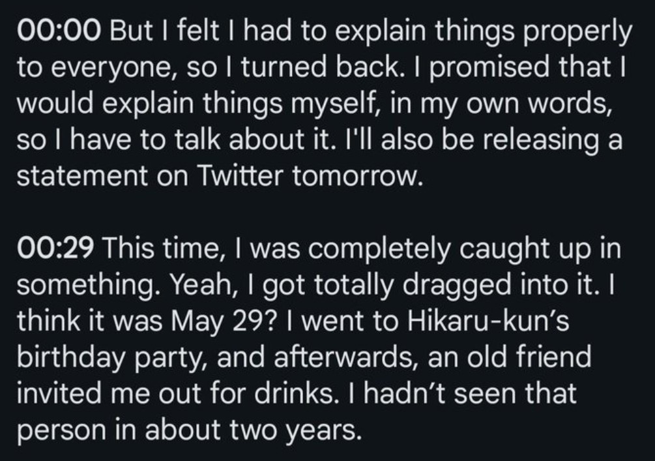Image resolution: width=655 pixels, height=461 pixels.
Task: Click the word "Twitter" in the transcript
Action: click(240, 176)
